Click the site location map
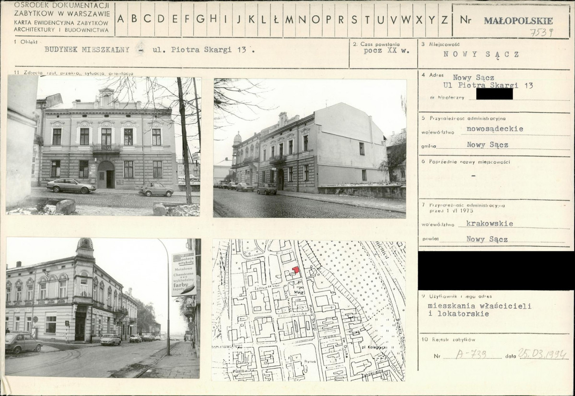The image size is (575, 396). (308, 311)
